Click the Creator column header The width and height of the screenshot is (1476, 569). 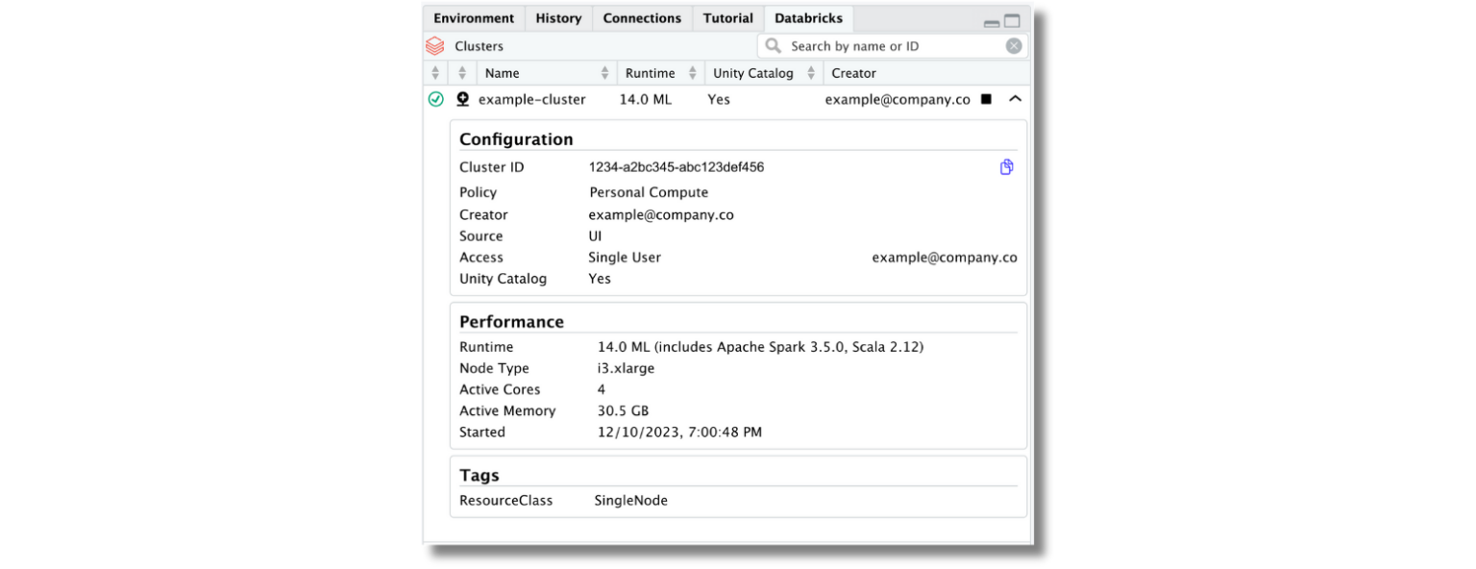pos(853,72)
